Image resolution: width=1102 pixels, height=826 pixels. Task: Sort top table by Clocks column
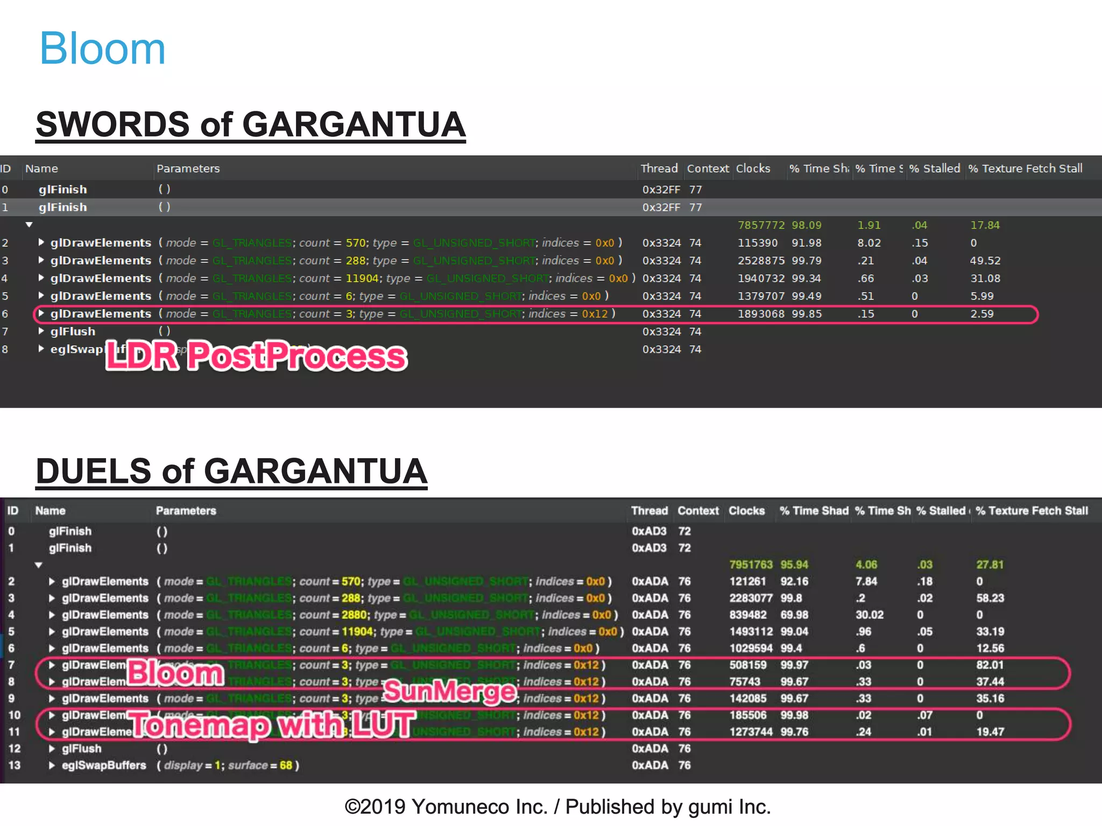tap(752, 168)
